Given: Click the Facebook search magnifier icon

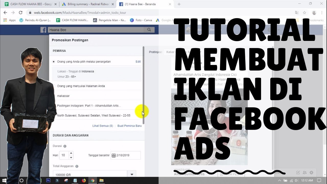Looking at the screenshot, I should [x=149, y=30].
